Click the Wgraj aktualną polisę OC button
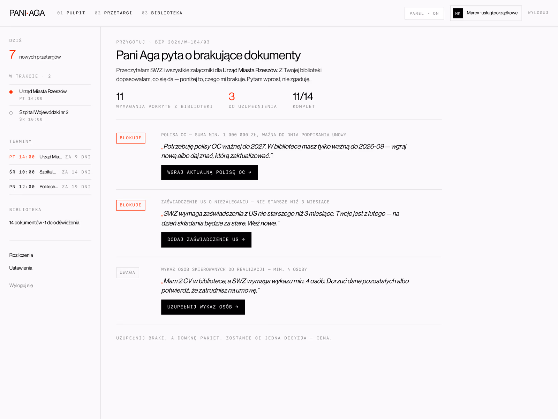The image size is (558, 419). pyautogui.click(x=210, y=172)
